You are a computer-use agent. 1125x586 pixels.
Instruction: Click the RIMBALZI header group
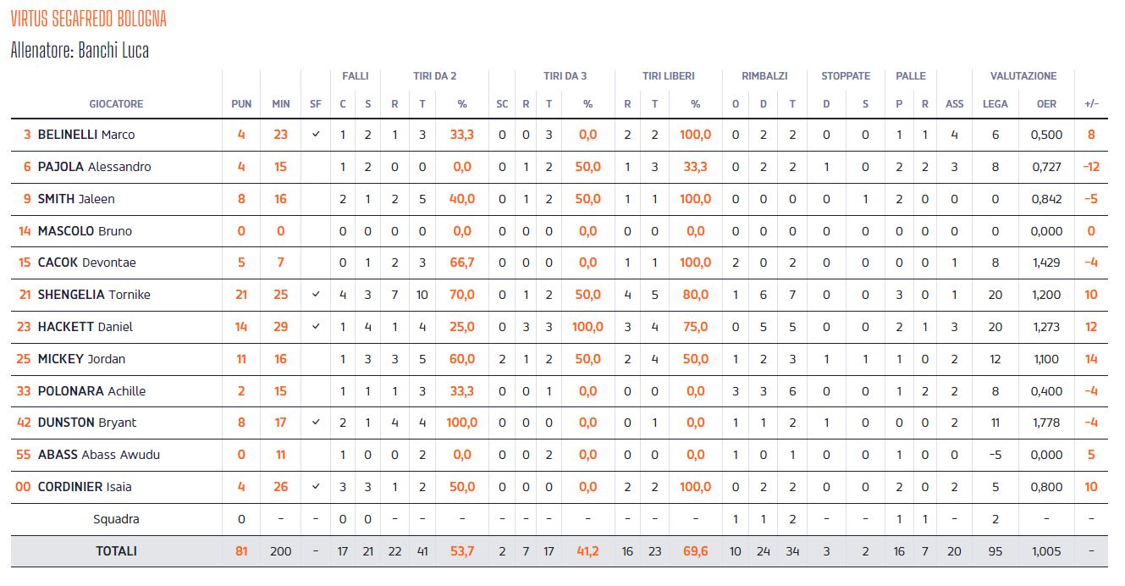[764, 76]
